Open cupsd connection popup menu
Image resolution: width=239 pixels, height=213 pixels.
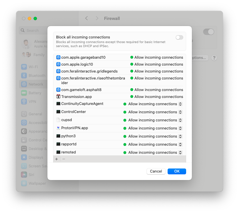point(180,120)
